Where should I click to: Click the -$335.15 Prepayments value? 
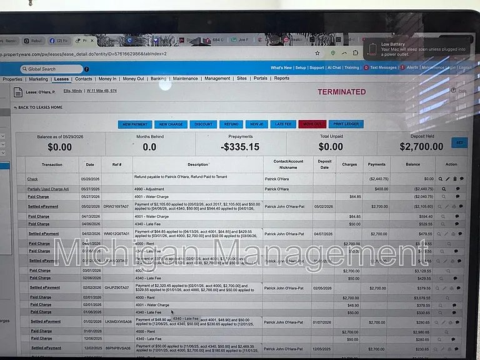coord(240,147)
